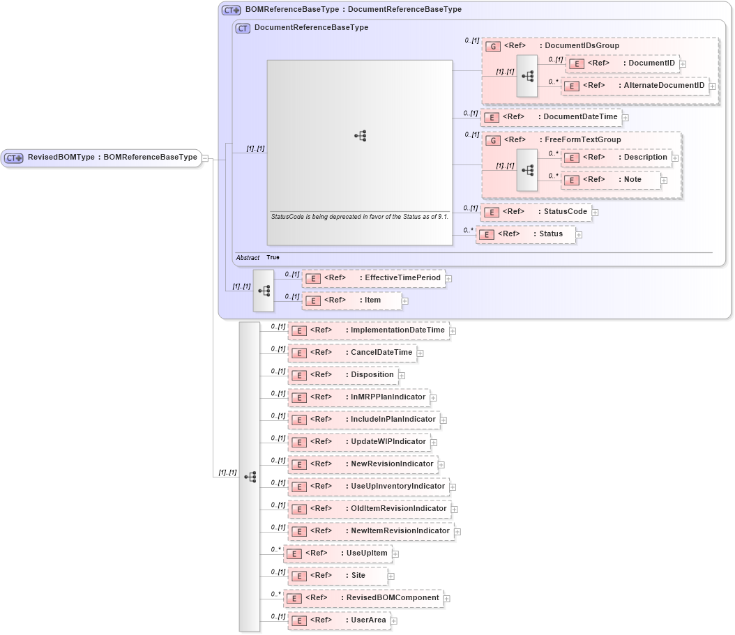Collapse the RevisedBOMType type via its side handle
Image resolution: width=735 pixels, height=635 pixels.
204,158
